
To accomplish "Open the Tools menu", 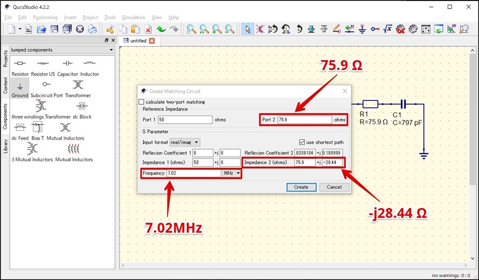I will coord(110,18).
